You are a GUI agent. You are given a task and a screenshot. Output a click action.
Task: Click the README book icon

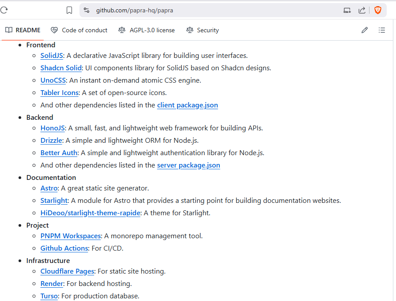click(x=9, y=30)
